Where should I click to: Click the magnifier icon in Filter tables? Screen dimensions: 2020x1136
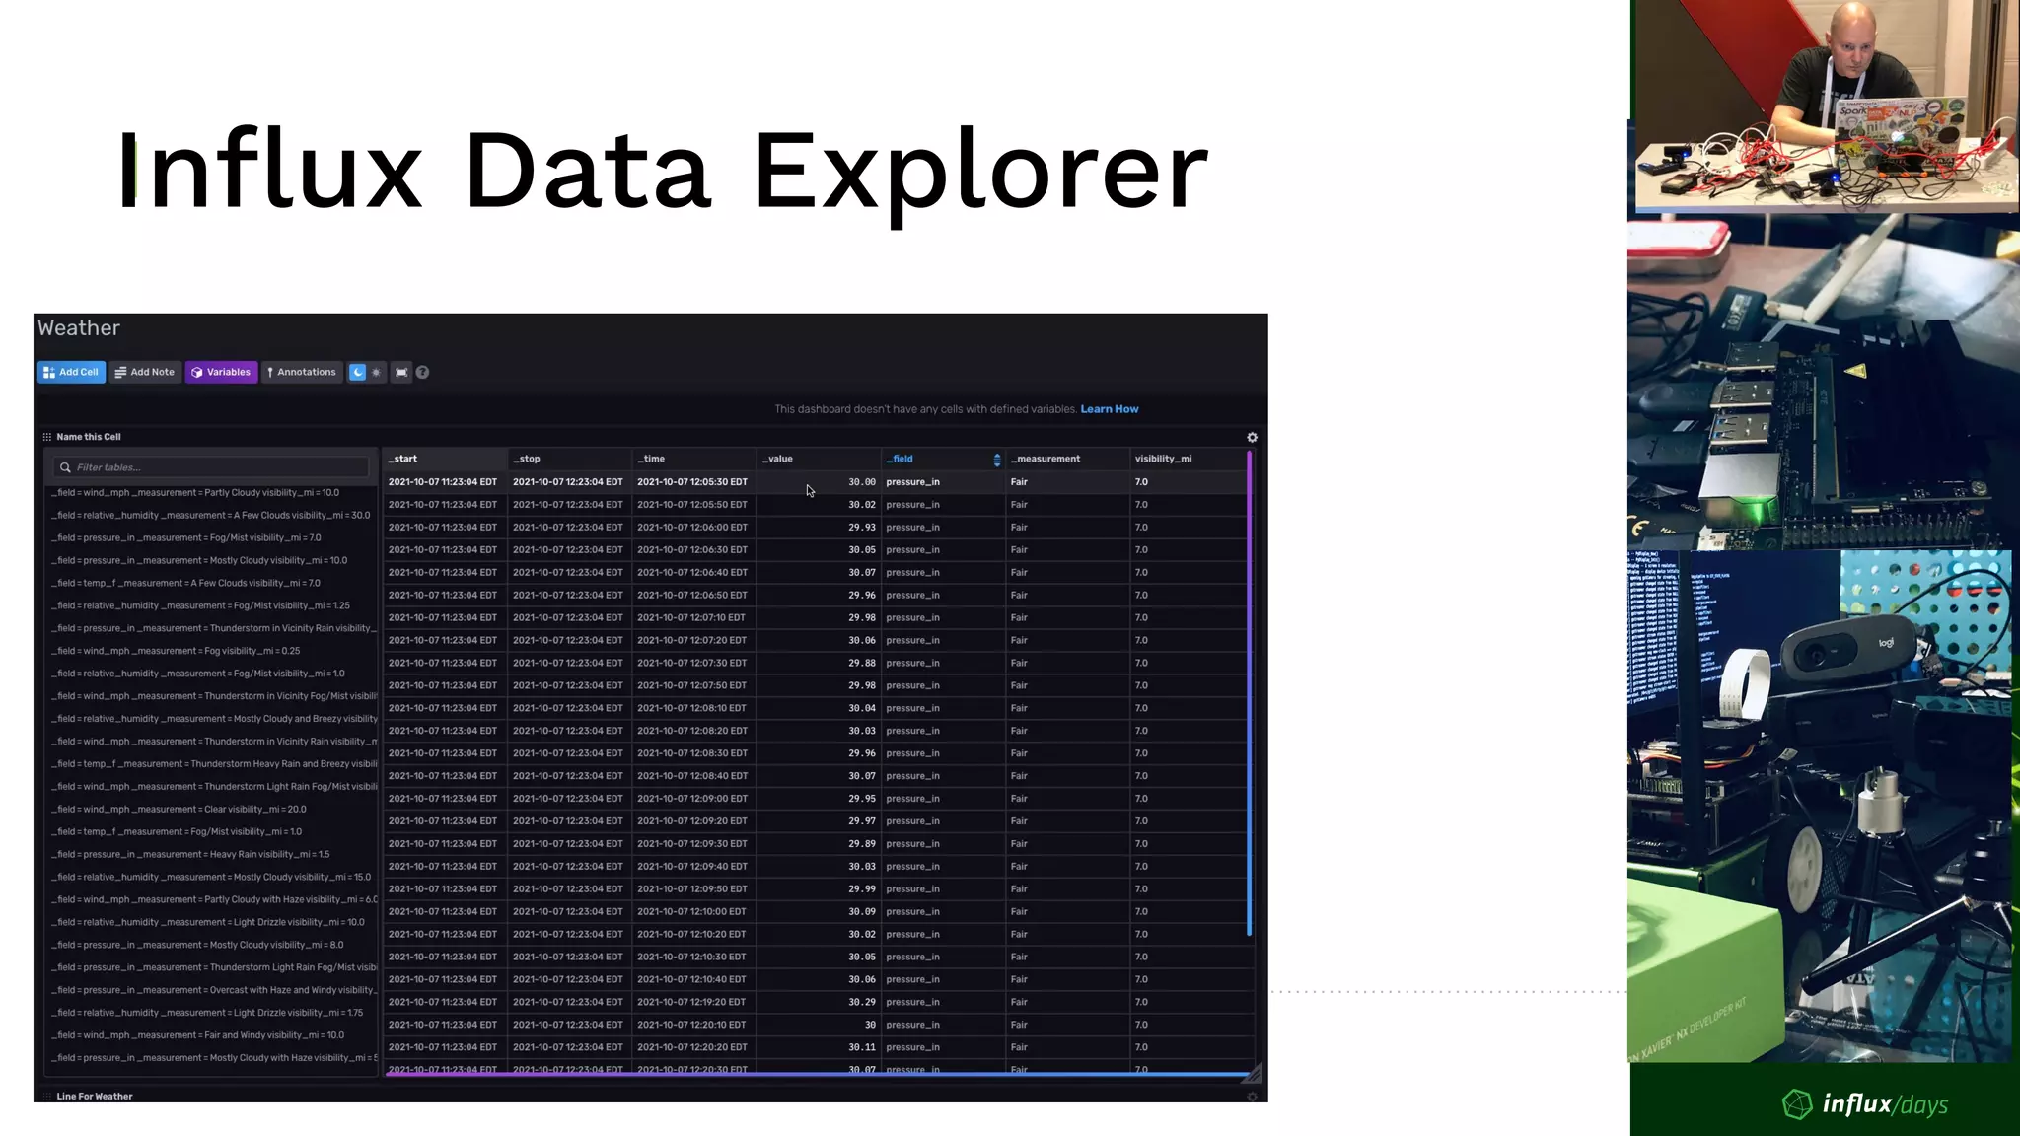coord(65,467)
